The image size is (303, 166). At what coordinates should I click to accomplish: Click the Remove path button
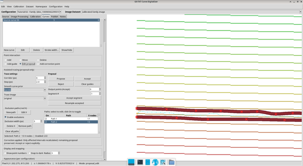point(25,126)
